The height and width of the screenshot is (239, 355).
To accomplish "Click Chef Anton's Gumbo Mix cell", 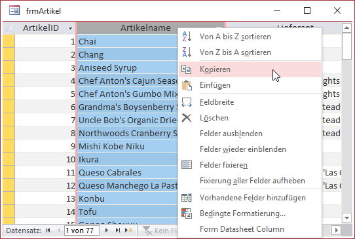I will [128, 94].
